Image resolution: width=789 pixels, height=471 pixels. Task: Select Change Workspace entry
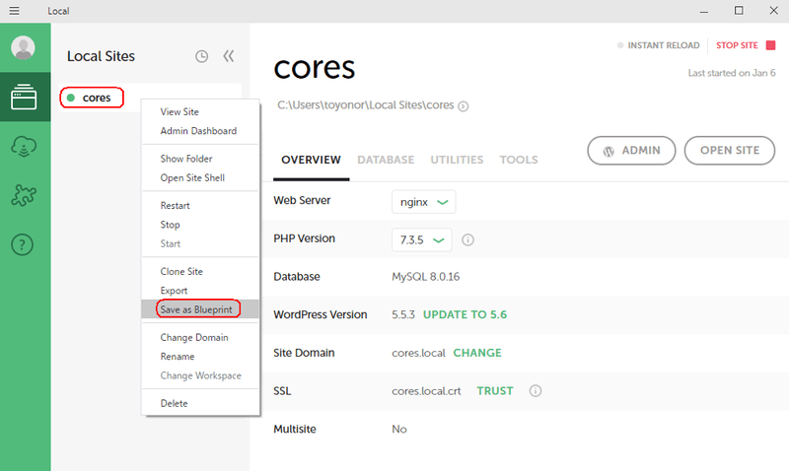coord(201,375)
